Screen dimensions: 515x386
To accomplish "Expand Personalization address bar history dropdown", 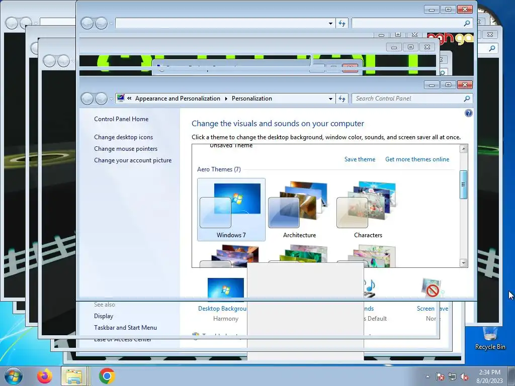I will [x=330, y=99].
